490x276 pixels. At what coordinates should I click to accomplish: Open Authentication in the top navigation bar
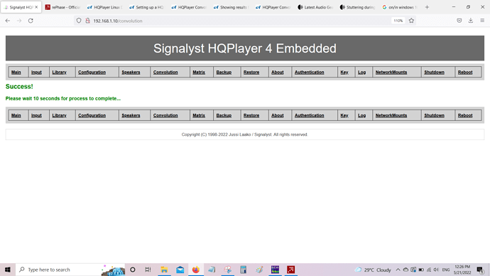click(309, 73)
